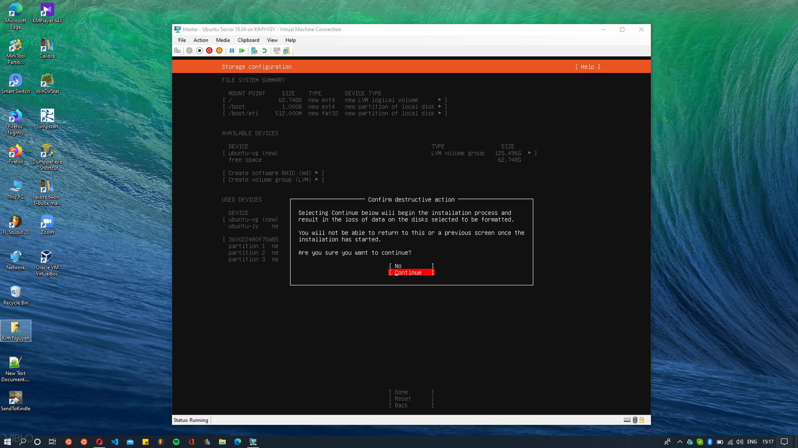Select the ubuntu-vg device under Used Devices
Viewport: 798px width, 448px height.
(x=253, y=220)
